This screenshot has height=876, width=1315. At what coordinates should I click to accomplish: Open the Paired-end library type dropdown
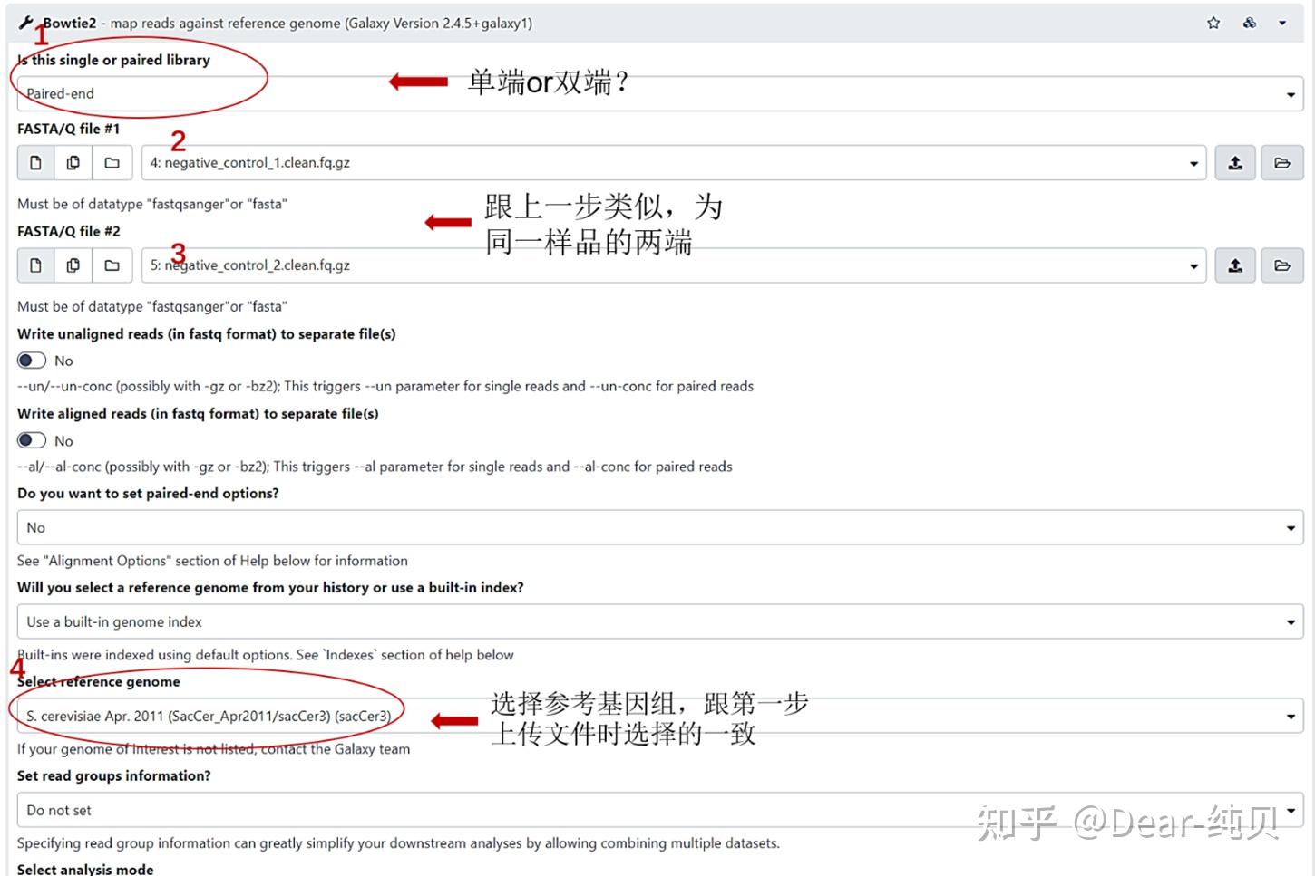(x=660, y=94)
